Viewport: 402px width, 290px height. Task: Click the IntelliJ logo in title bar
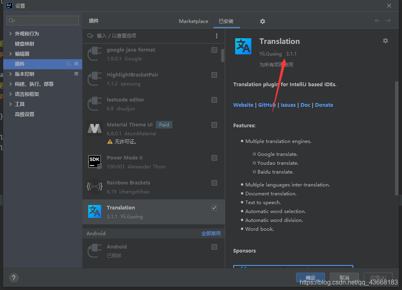9,5
